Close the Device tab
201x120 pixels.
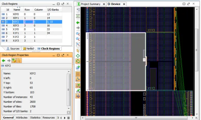(124, 4)
